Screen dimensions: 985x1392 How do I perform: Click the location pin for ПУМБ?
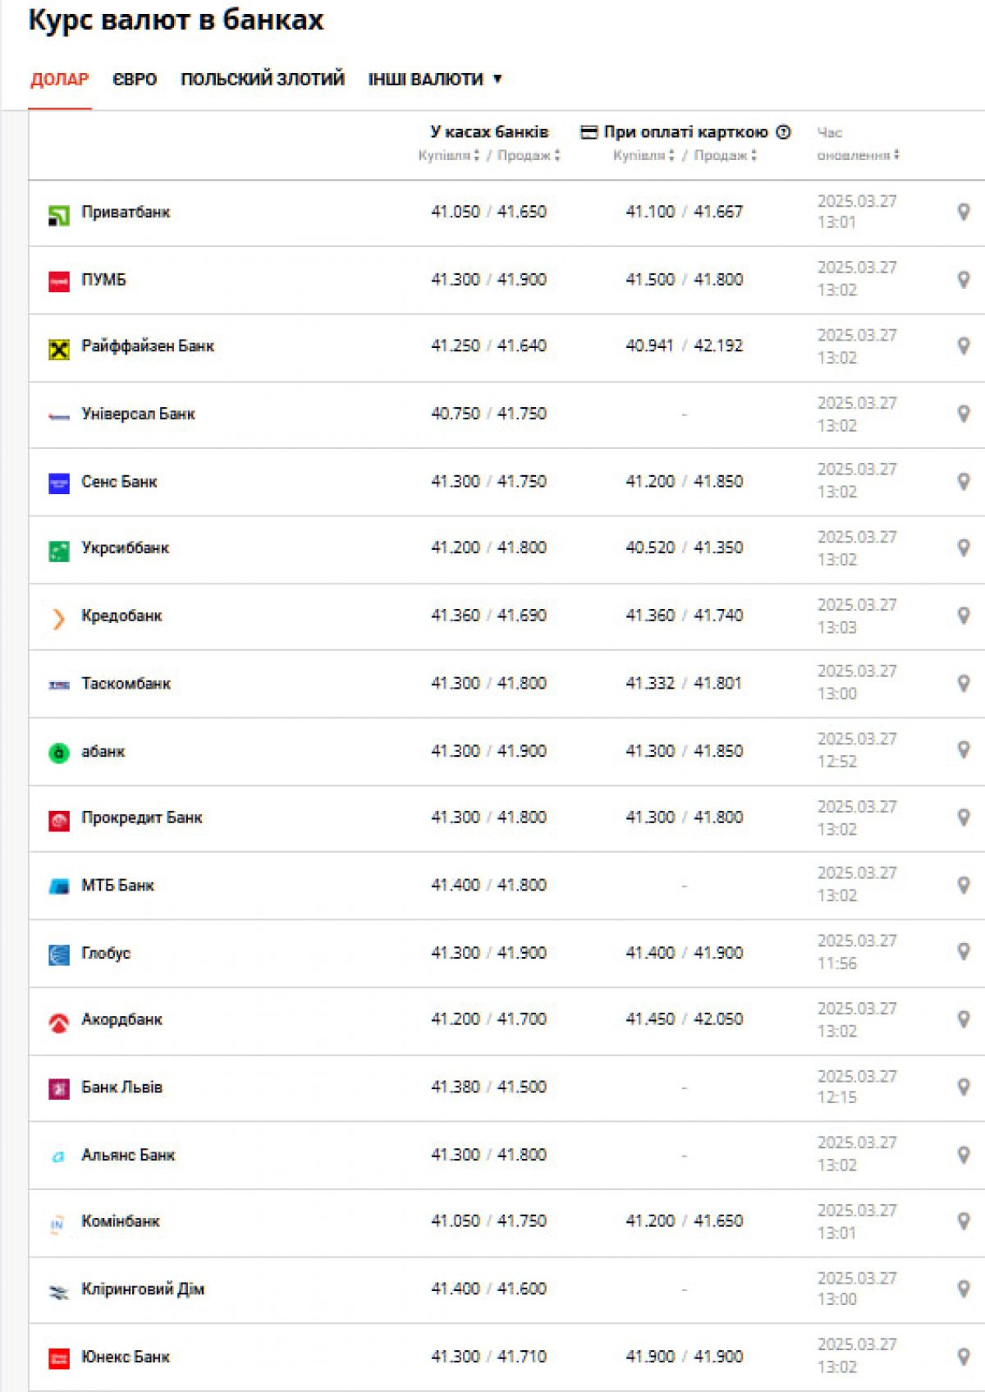964,279
